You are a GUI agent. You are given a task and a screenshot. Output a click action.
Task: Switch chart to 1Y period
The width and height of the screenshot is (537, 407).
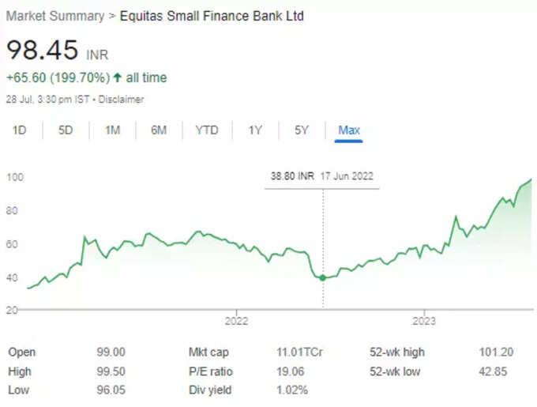point(255,130)
